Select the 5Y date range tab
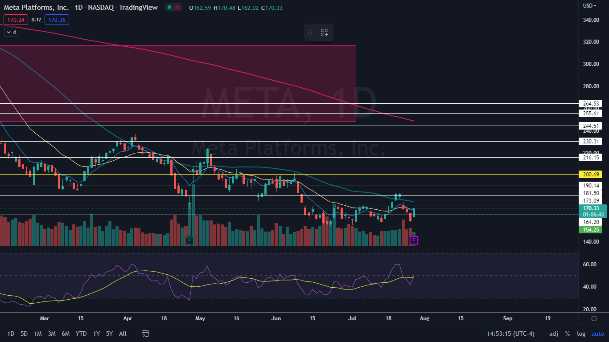 pos(109,334)
